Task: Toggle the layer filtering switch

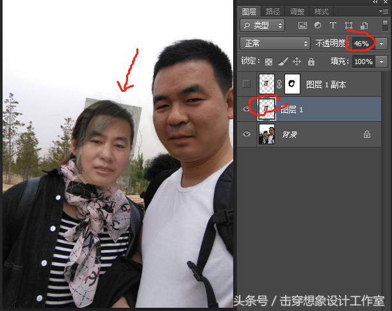Action: click(x=385, y=25)
